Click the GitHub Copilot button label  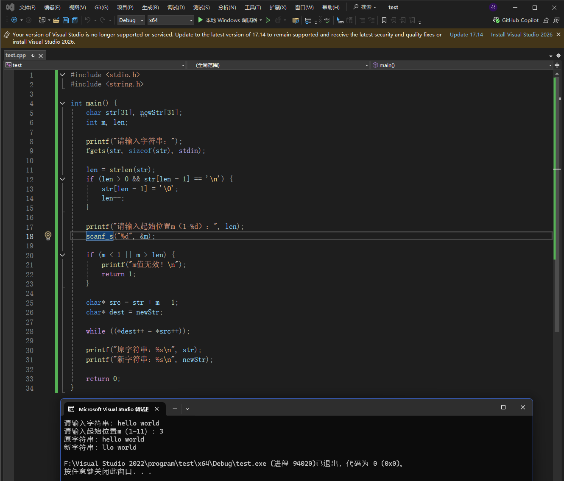pos(520,20)
